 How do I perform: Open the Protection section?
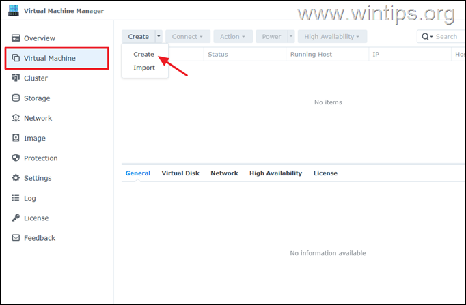tap(41, 158)
